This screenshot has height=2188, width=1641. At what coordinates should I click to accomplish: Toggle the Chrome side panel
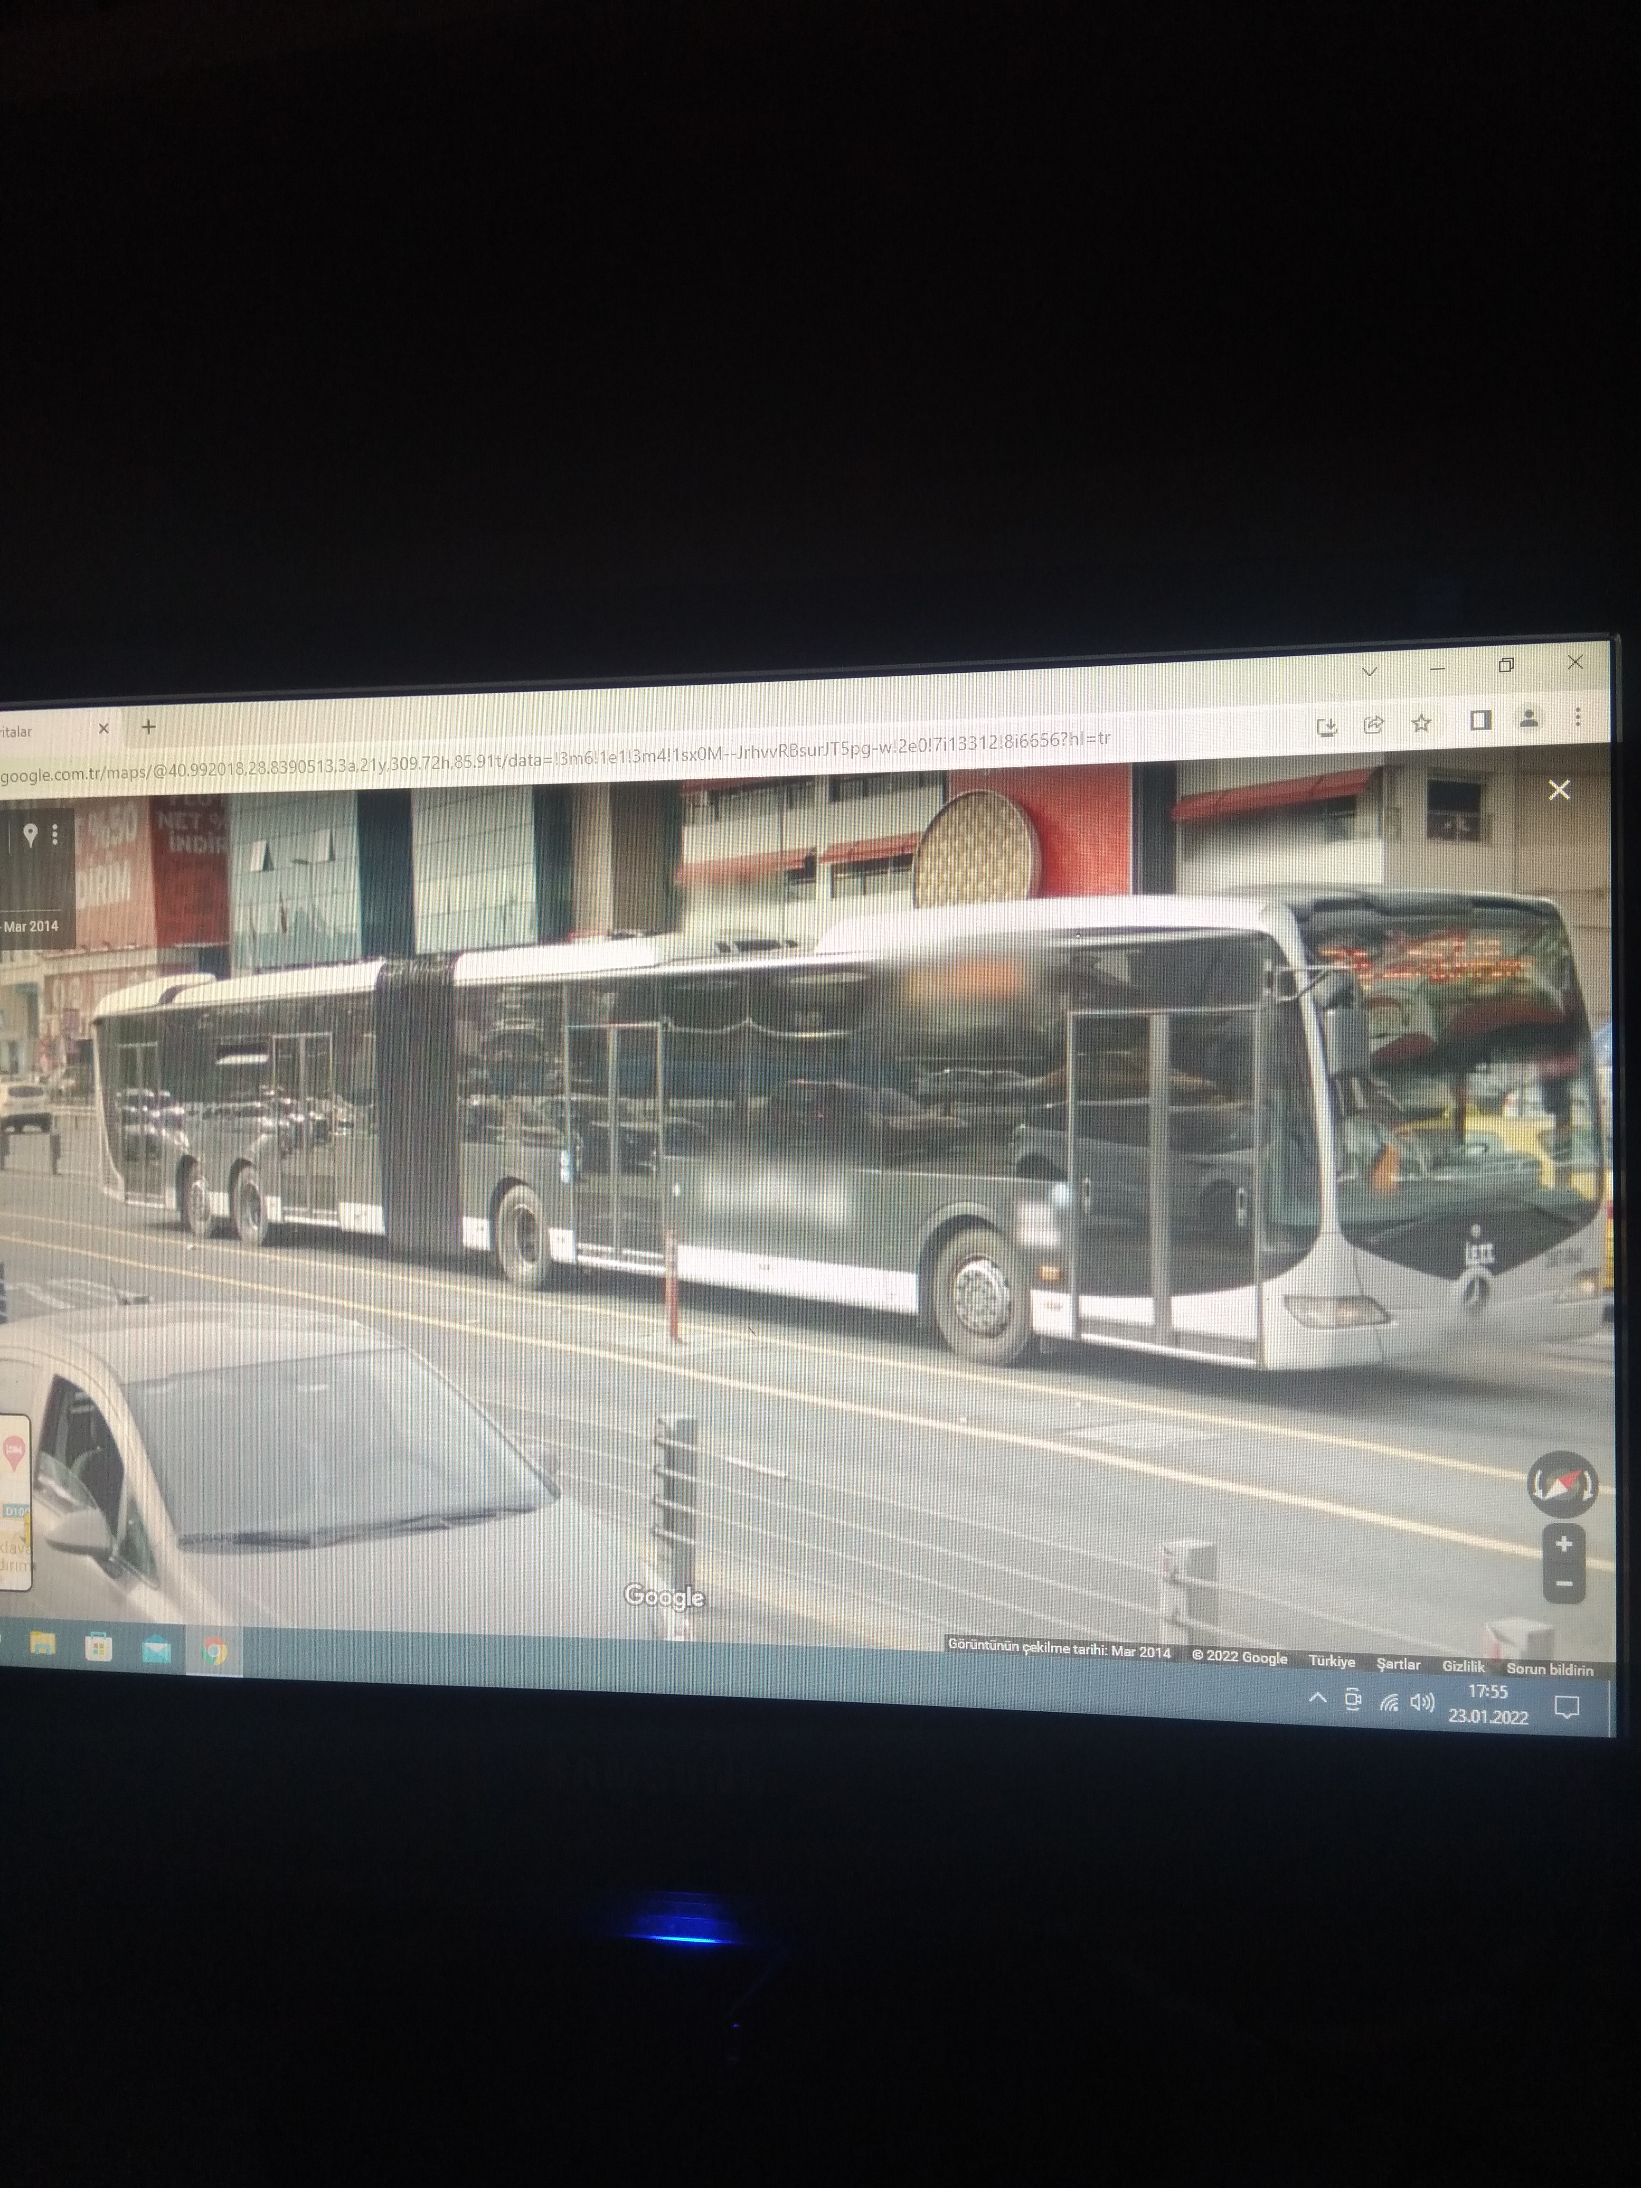1481,720
